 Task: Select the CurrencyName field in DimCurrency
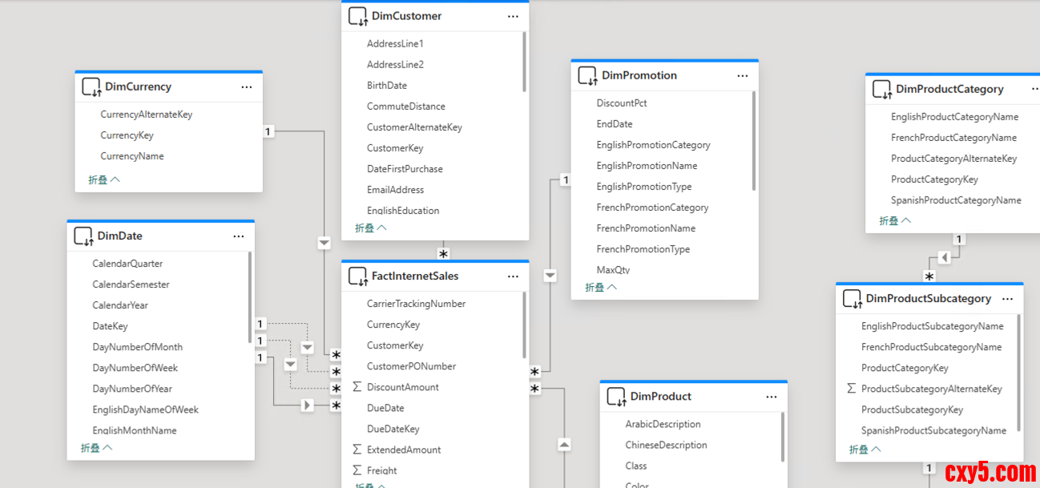pyautogui.click(x=132, y=156)
